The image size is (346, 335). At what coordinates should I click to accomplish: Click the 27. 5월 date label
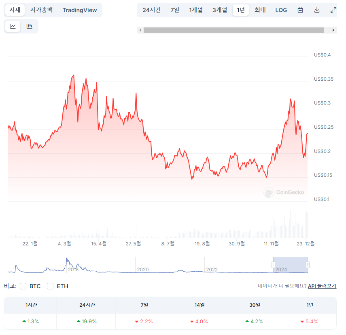[x=133, y=244]
